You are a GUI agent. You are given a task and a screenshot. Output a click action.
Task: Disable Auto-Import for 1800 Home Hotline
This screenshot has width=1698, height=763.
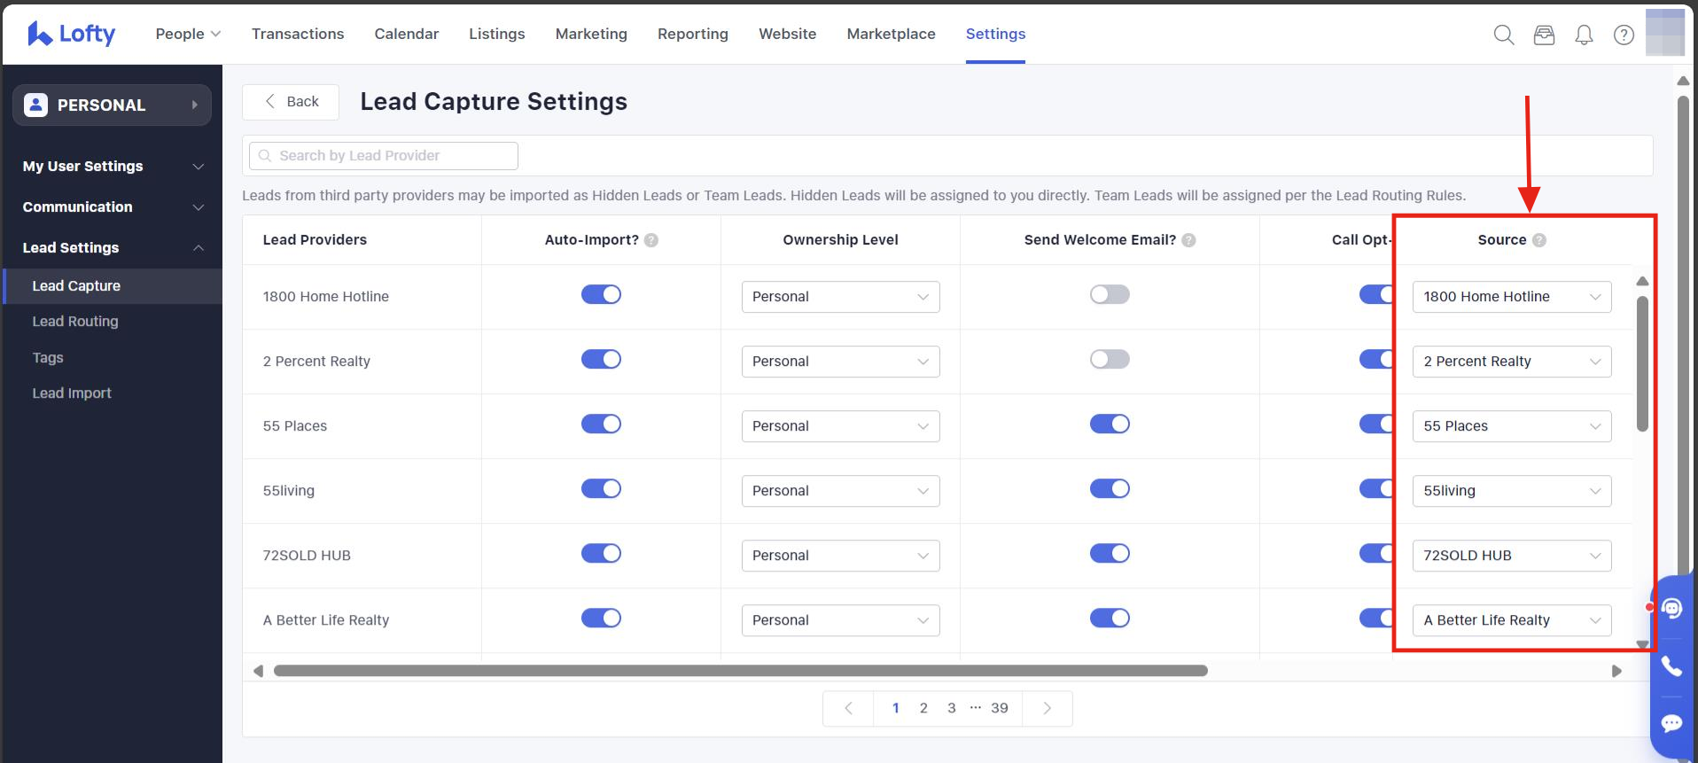601,295
